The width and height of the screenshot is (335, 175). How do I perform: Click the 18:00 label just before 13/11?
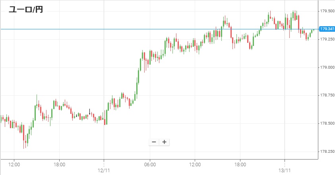coord(240,164)
